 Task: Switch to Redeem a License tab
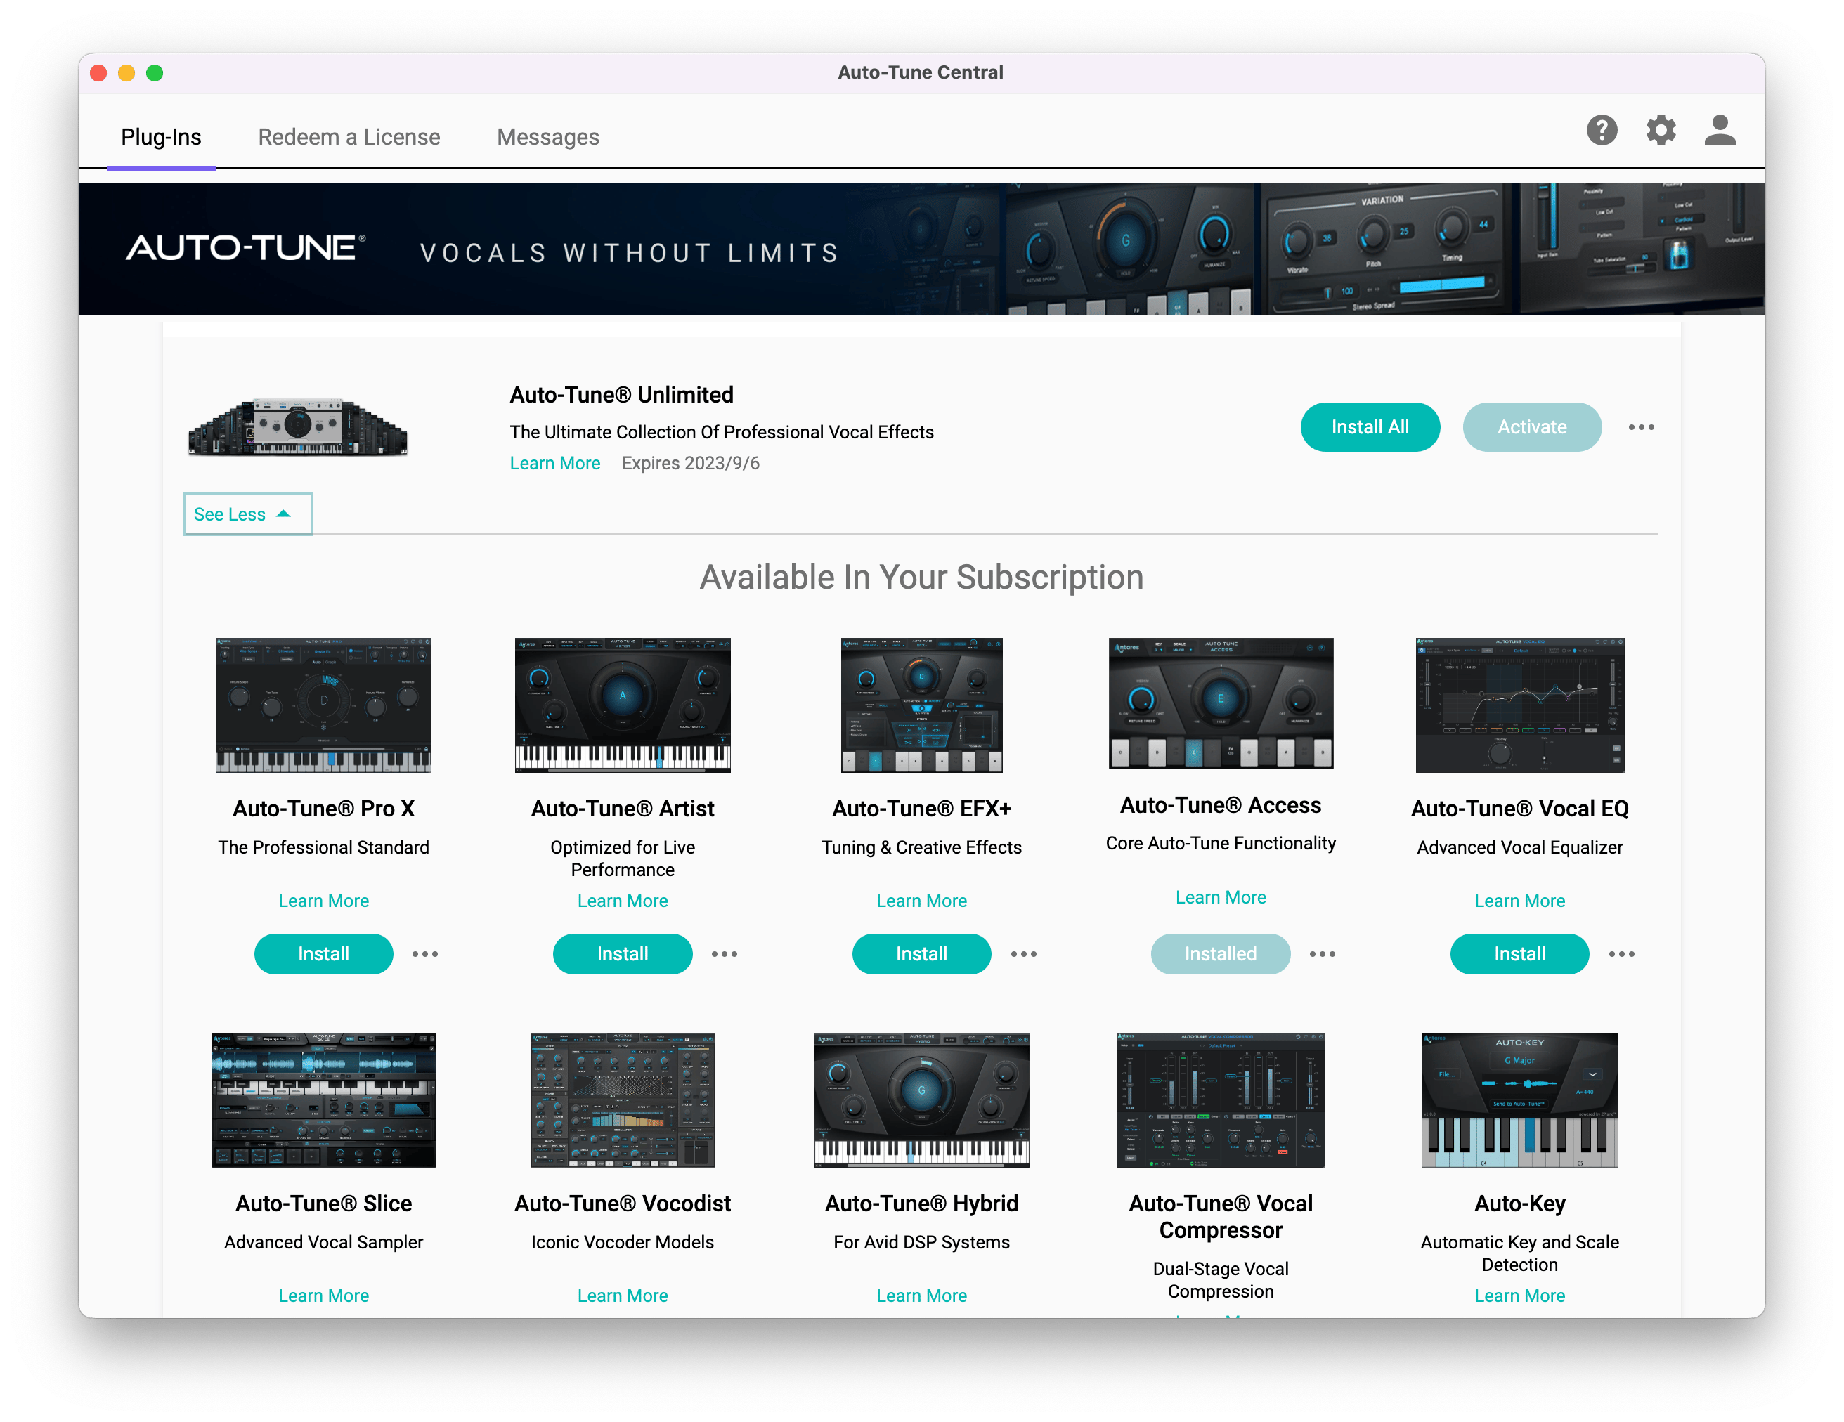click(349, 137)
